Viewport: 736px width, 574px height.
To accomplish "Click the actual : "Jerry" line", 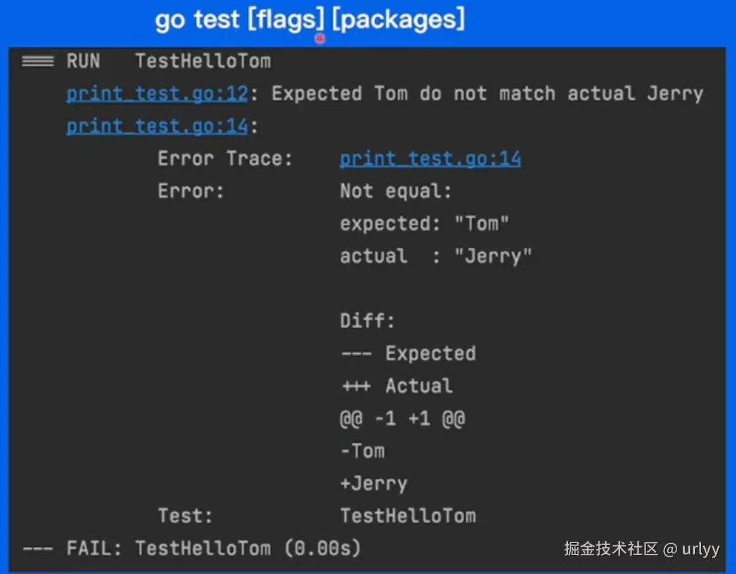I will click(x=436, y=256).
